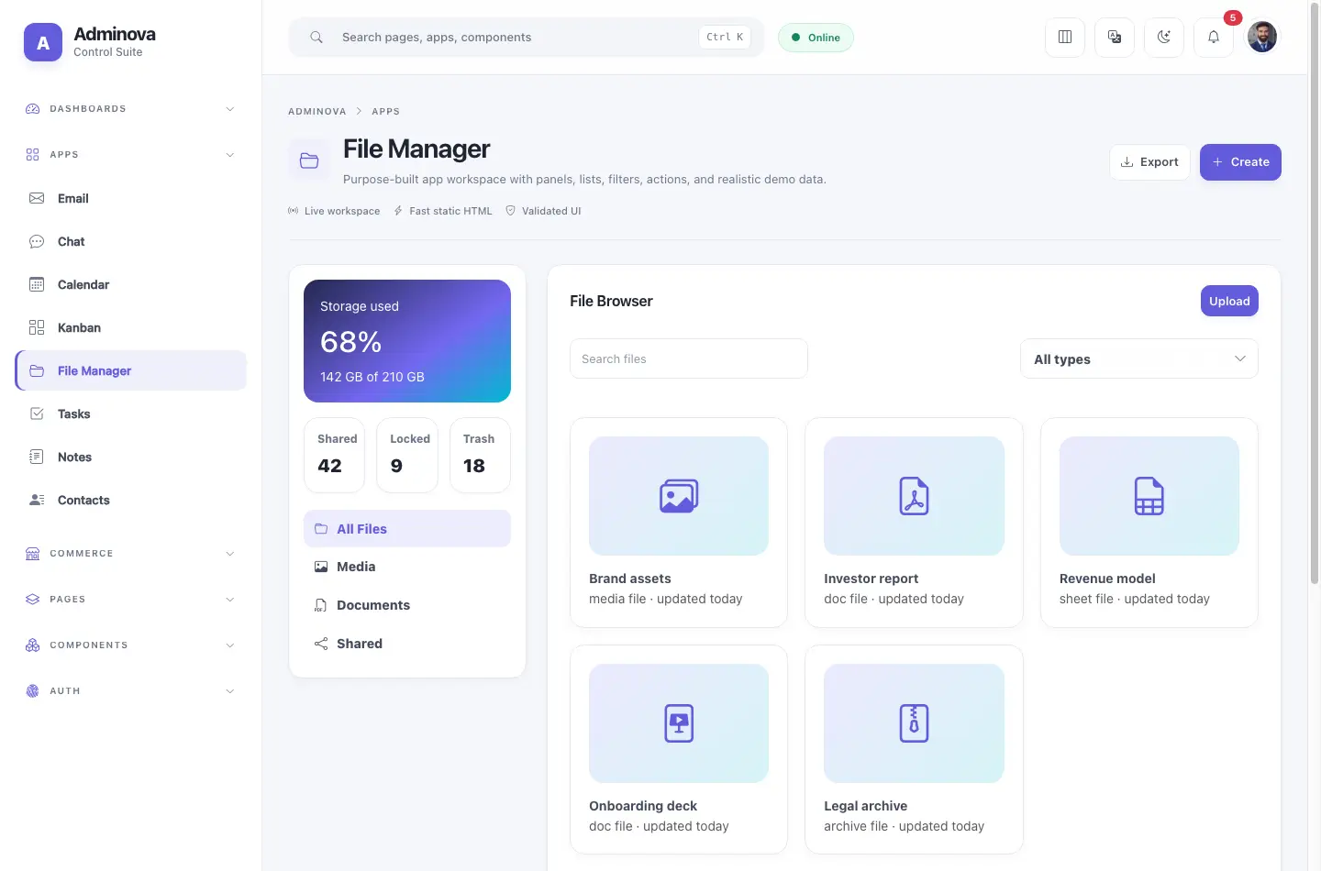The width and height of the screenshot is (1321, 871).
Task: Show Shared files category
Action: pos(407,644)
